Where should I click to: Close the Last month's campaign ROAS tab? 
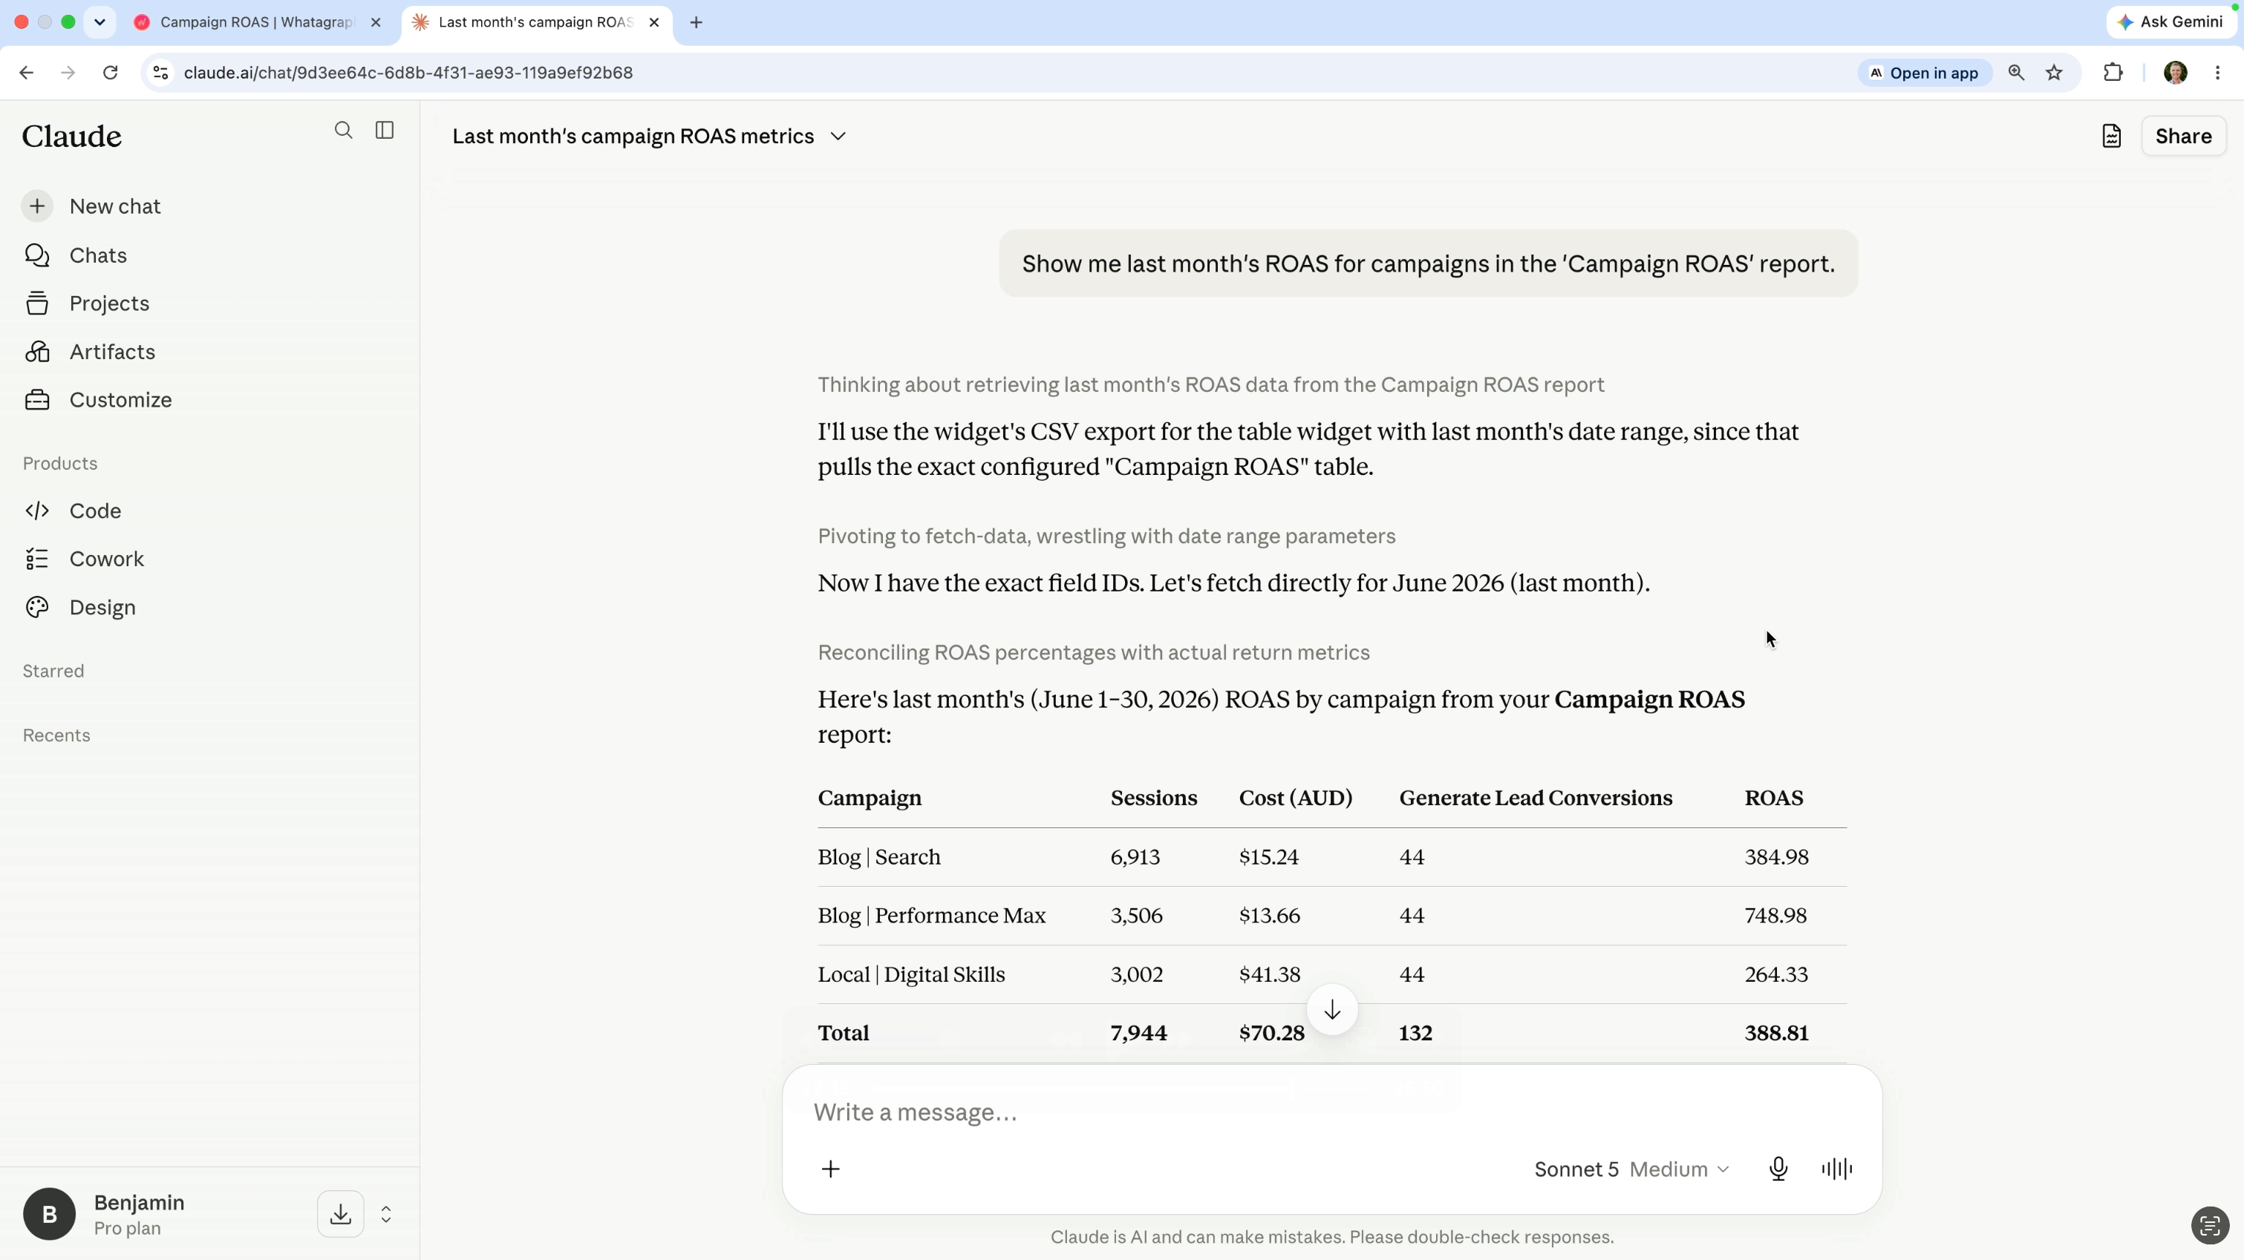pyautogui.click(x=654, y=23)
